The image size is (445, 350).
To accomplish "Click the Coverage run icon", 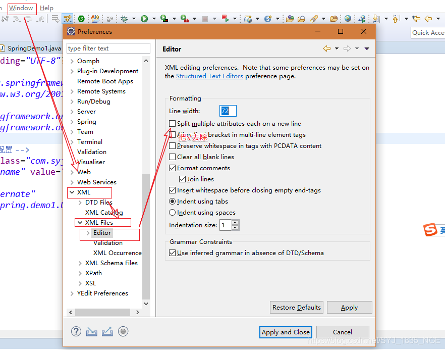I will pyautogui.click(x=164, y=19).
